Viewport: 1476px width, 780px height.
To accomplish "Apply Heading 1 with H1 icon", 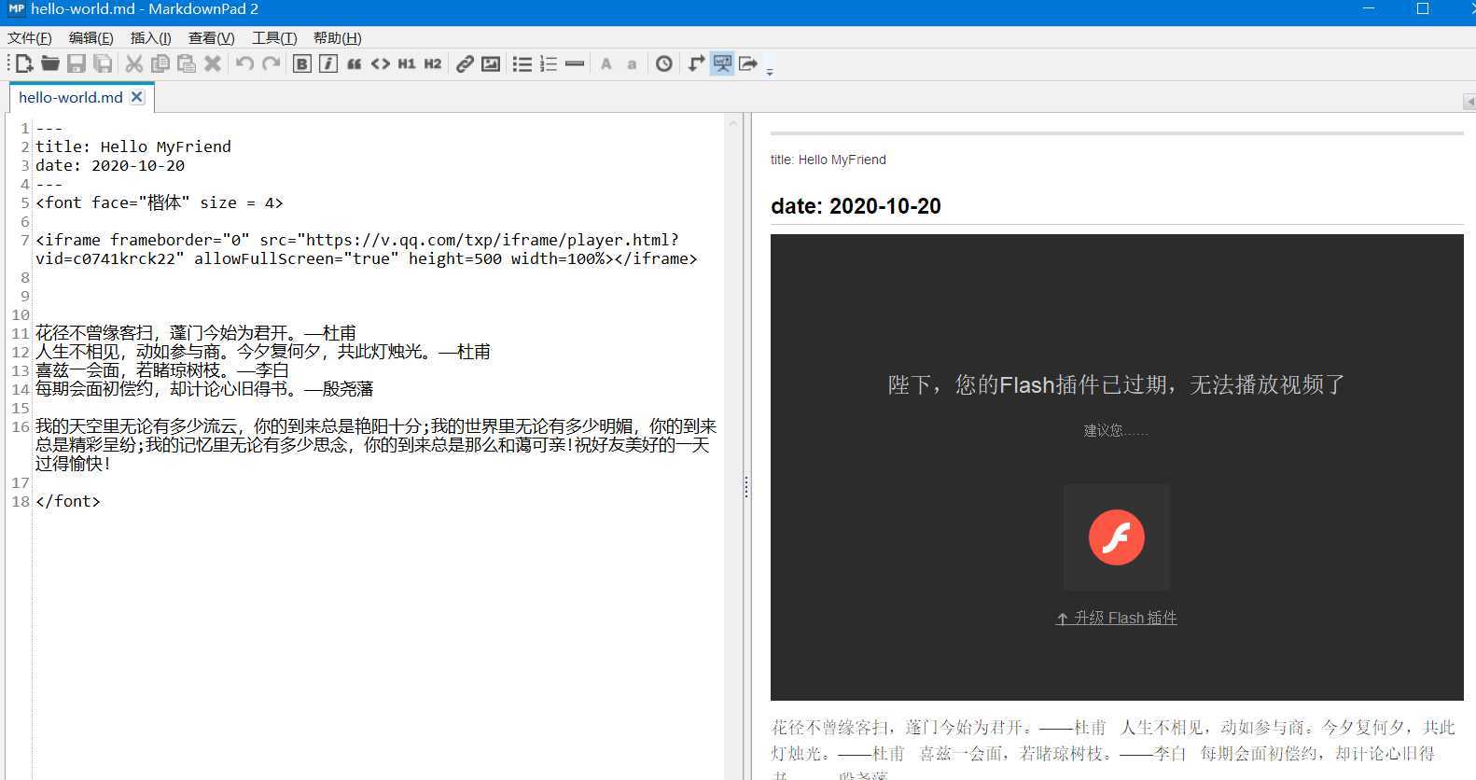I will 407,63.
